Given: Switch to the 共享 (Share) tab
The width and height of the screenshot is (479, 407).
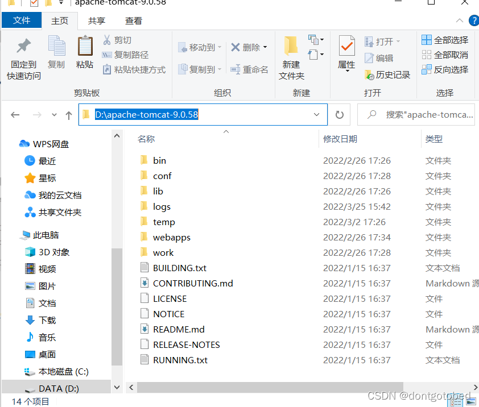Looking at the screenshot, I should coord(97,21).
